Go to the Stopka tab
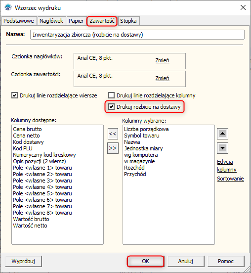 [128, 21]
